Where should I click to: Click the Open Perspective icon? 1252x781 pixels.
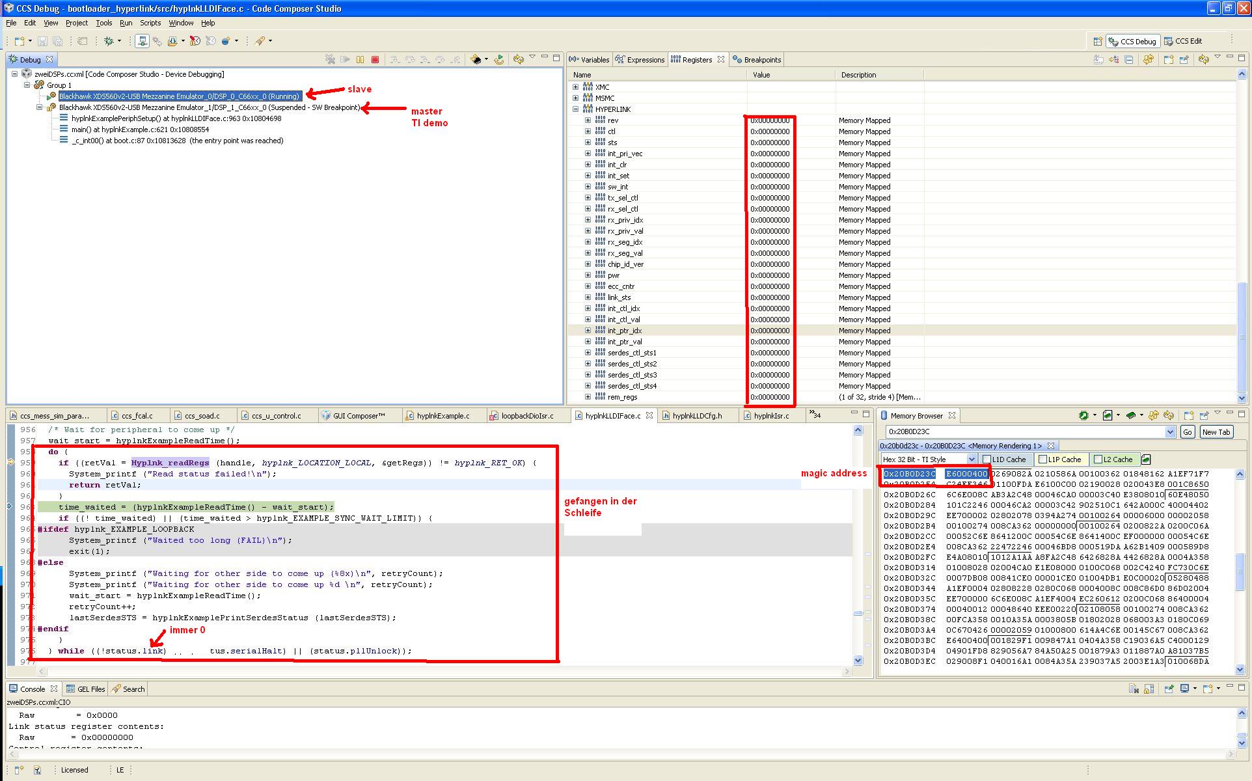pyautogui.click(x=1097, y=41)
